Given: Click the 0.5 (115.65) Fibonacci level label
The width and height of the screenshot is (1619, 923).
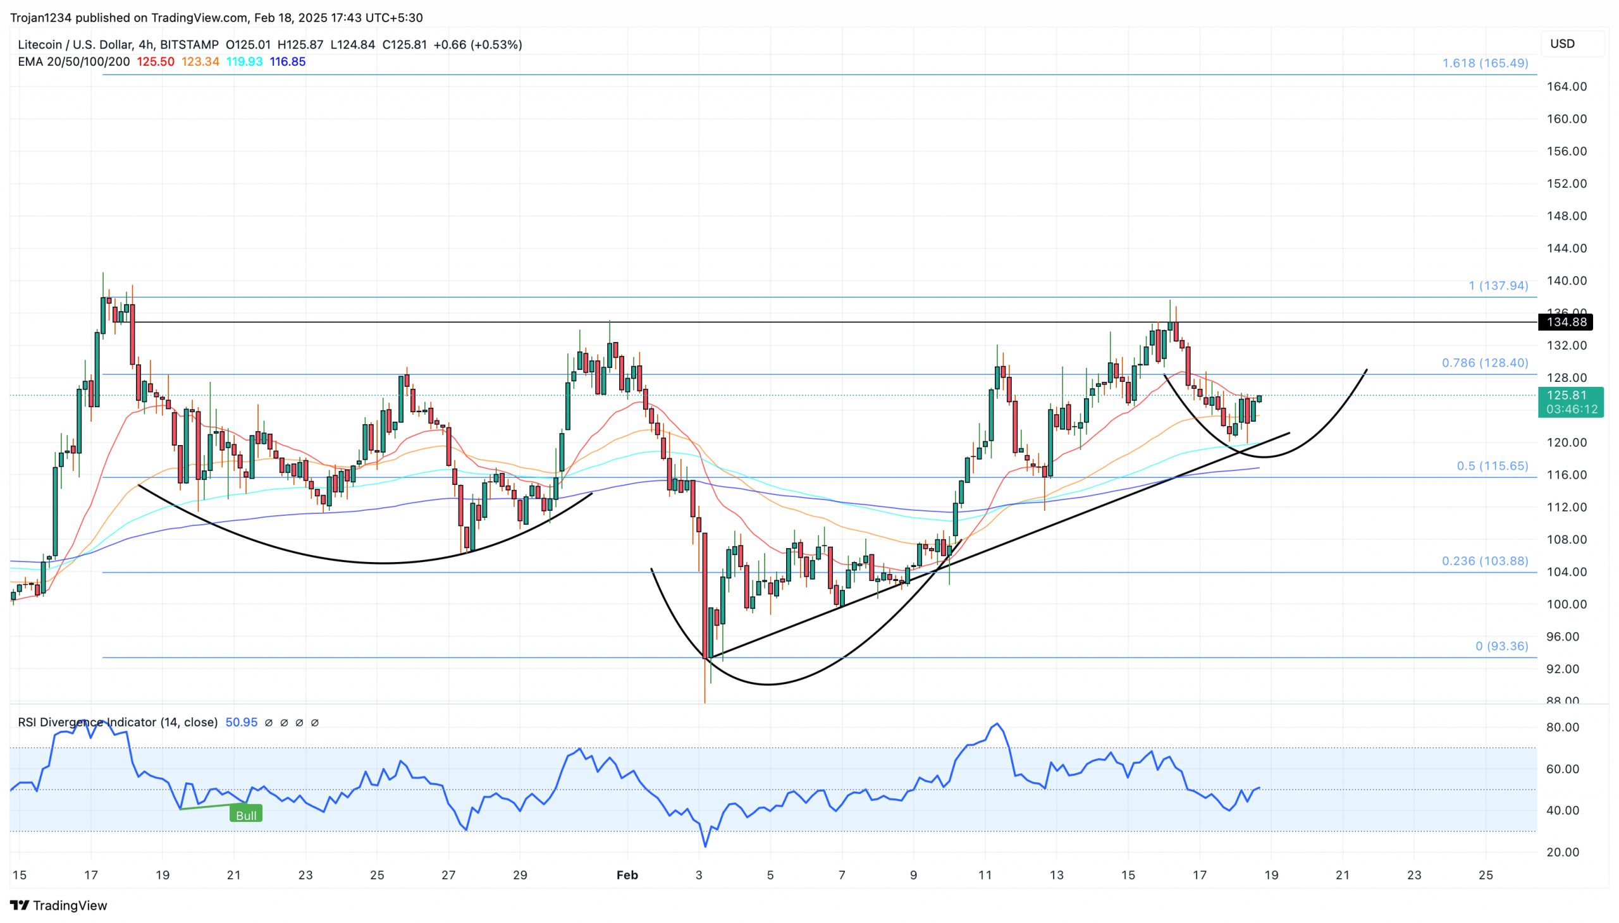Looking at the screenshot, I should 1491,466.
